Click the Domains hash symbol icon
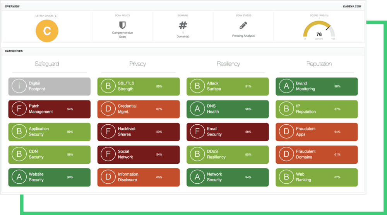This screenshot has width=387, height=215. 183,25
